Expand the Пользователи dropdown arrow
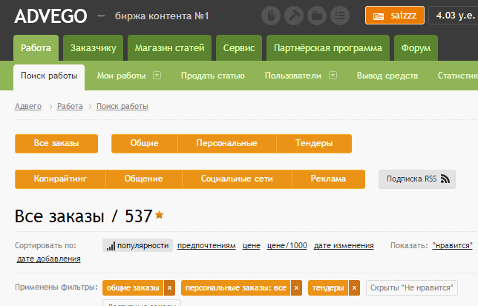 pos(333,75)
